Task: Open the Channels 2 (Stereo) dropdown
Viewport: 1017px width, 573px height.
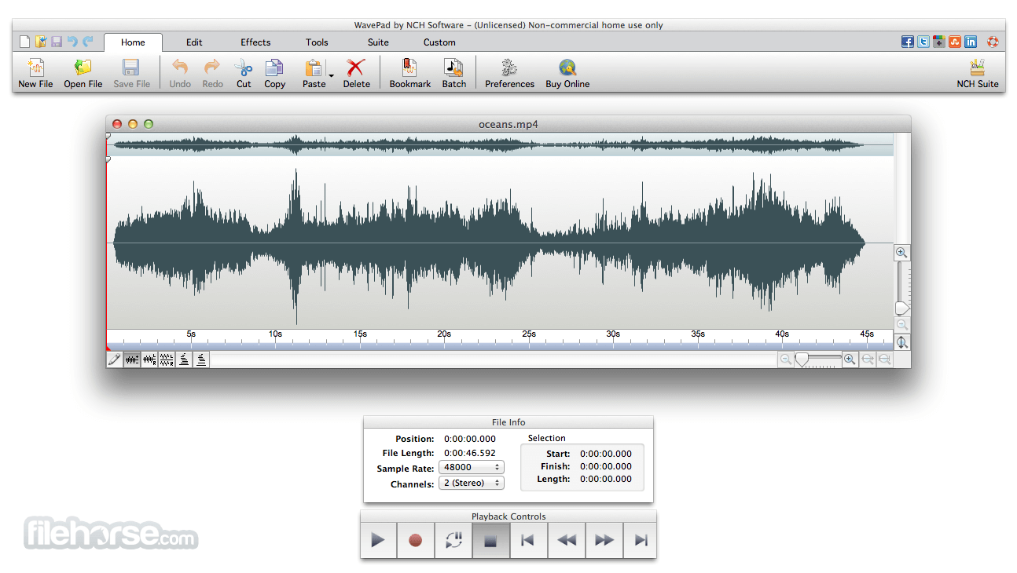Action: (x=472, y=483)
